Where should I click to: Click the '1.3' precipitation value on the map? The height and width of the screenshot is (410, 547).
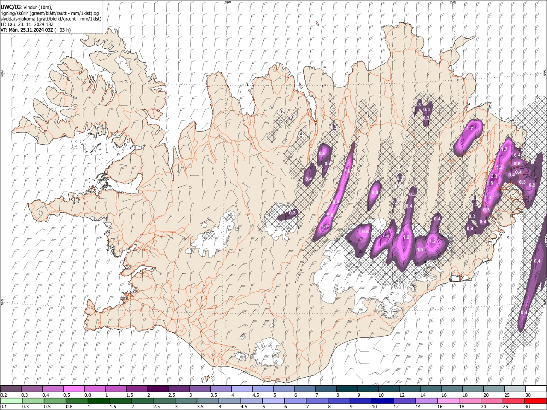[x=488, y=197]
